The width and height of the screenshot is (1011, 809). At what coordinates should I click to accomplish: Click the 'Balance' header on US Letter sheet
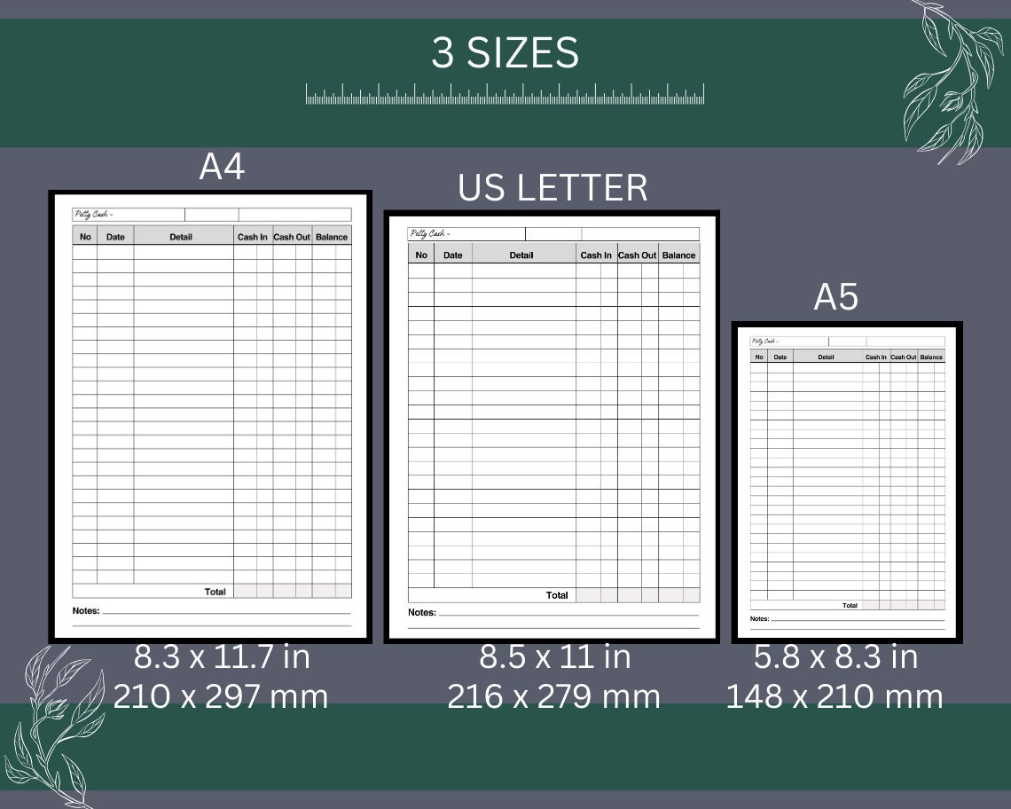(x=679, y=255)
